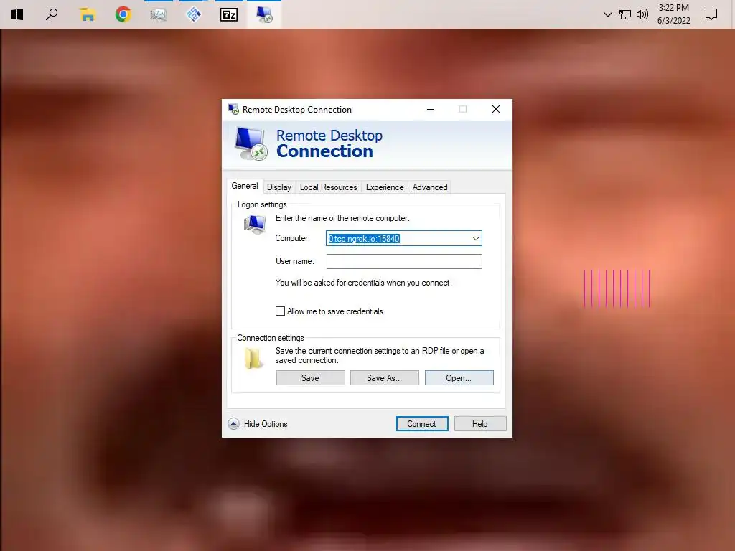Open the taskbar search magnifier
Viewport: 735px width, 551px height.
(52, 14)
